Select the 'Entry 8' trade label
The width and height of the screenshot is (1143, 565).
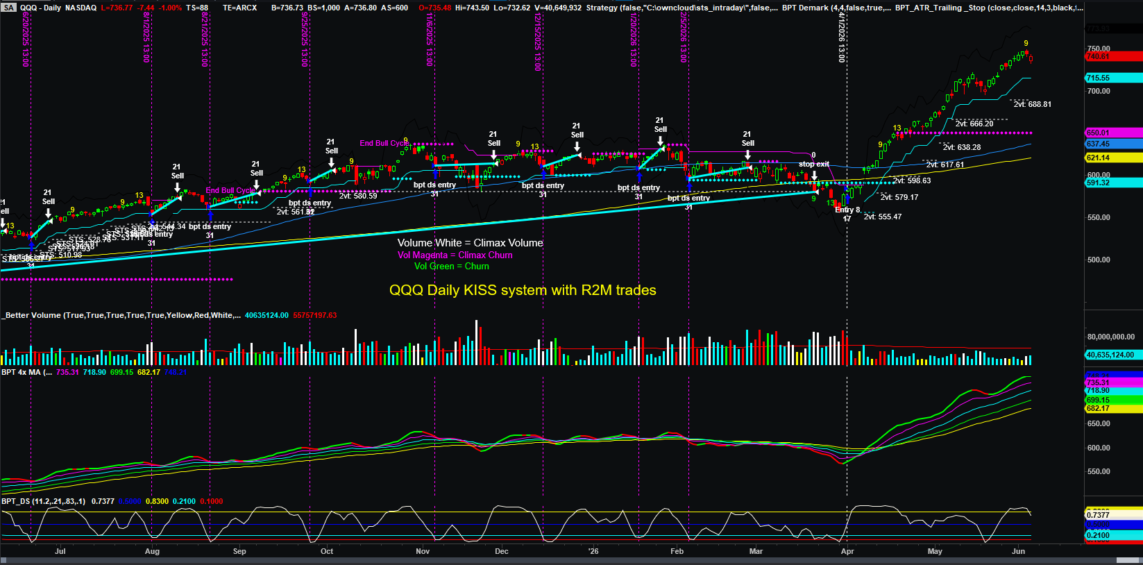click(x=847, y=210)
